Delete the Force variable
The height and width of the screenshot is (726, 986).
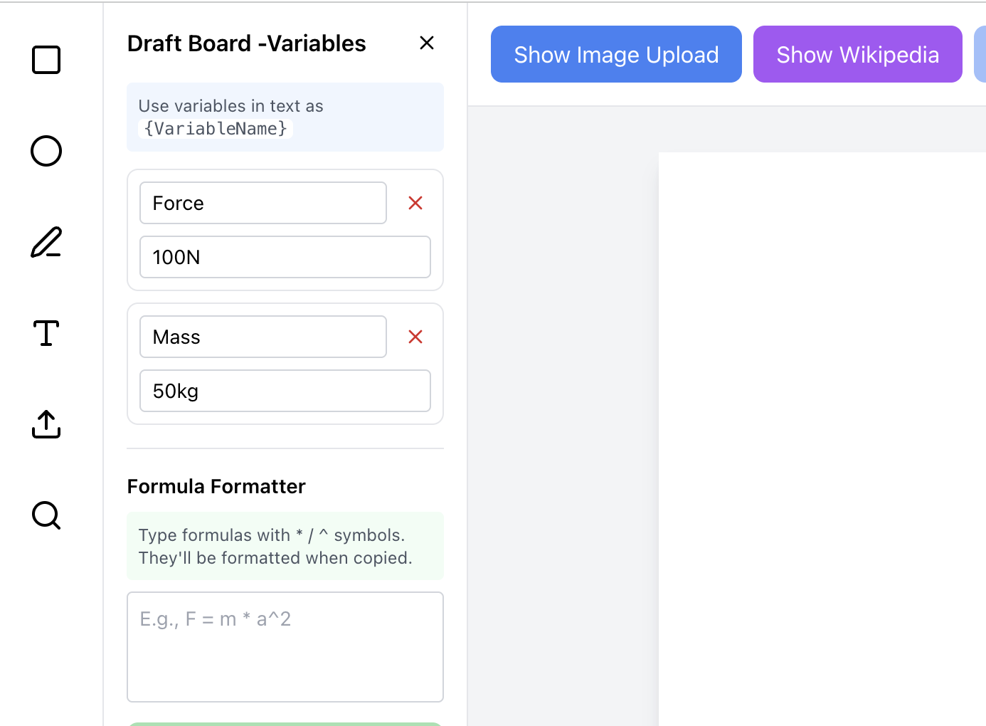coord(415,204)
